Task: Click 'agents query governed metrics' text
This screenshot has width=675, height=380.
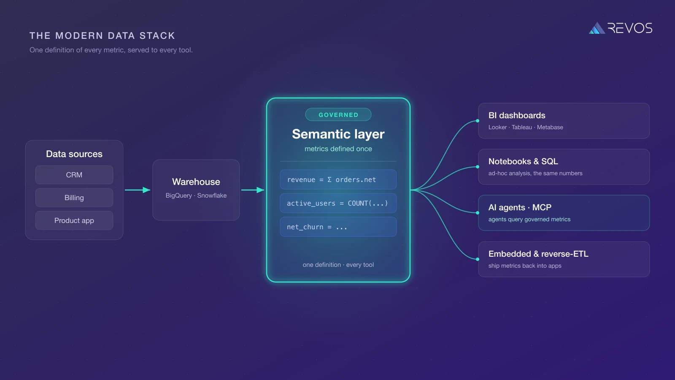Action: [x=529, y=219]
